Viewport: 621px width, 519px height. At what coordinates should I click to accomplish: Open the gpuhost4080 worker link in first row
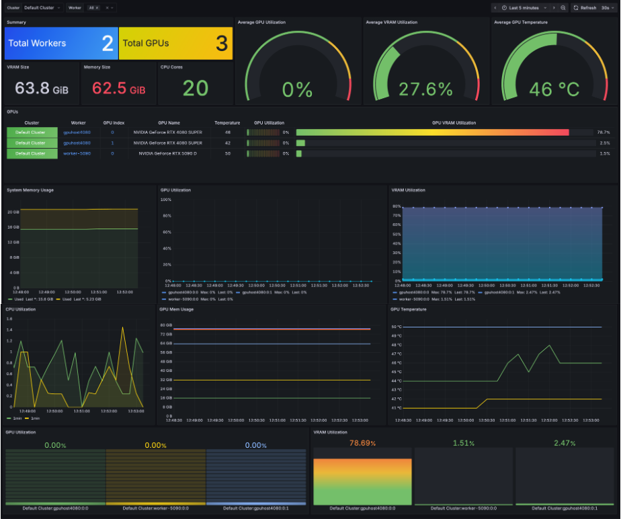click(77, 132)
